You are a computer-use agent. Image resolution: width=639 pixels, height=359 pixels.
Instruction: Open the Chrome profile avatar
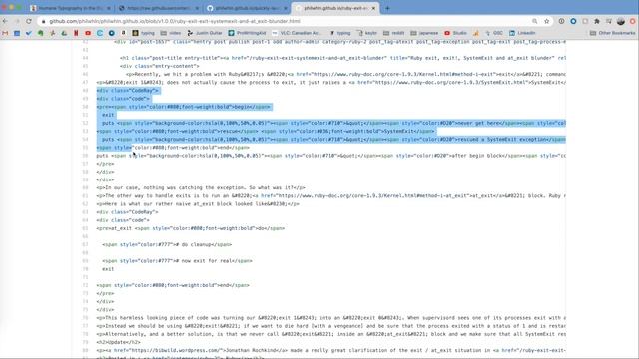point(621,21)
